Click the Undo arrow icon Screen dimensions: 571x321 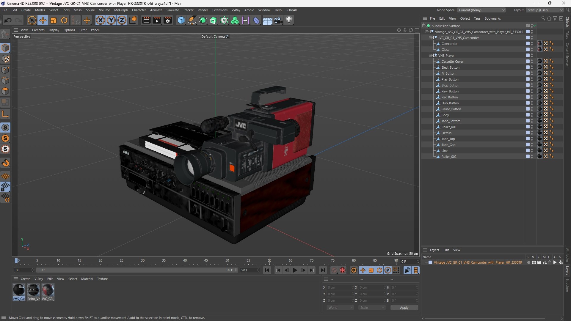pos(8,20)
